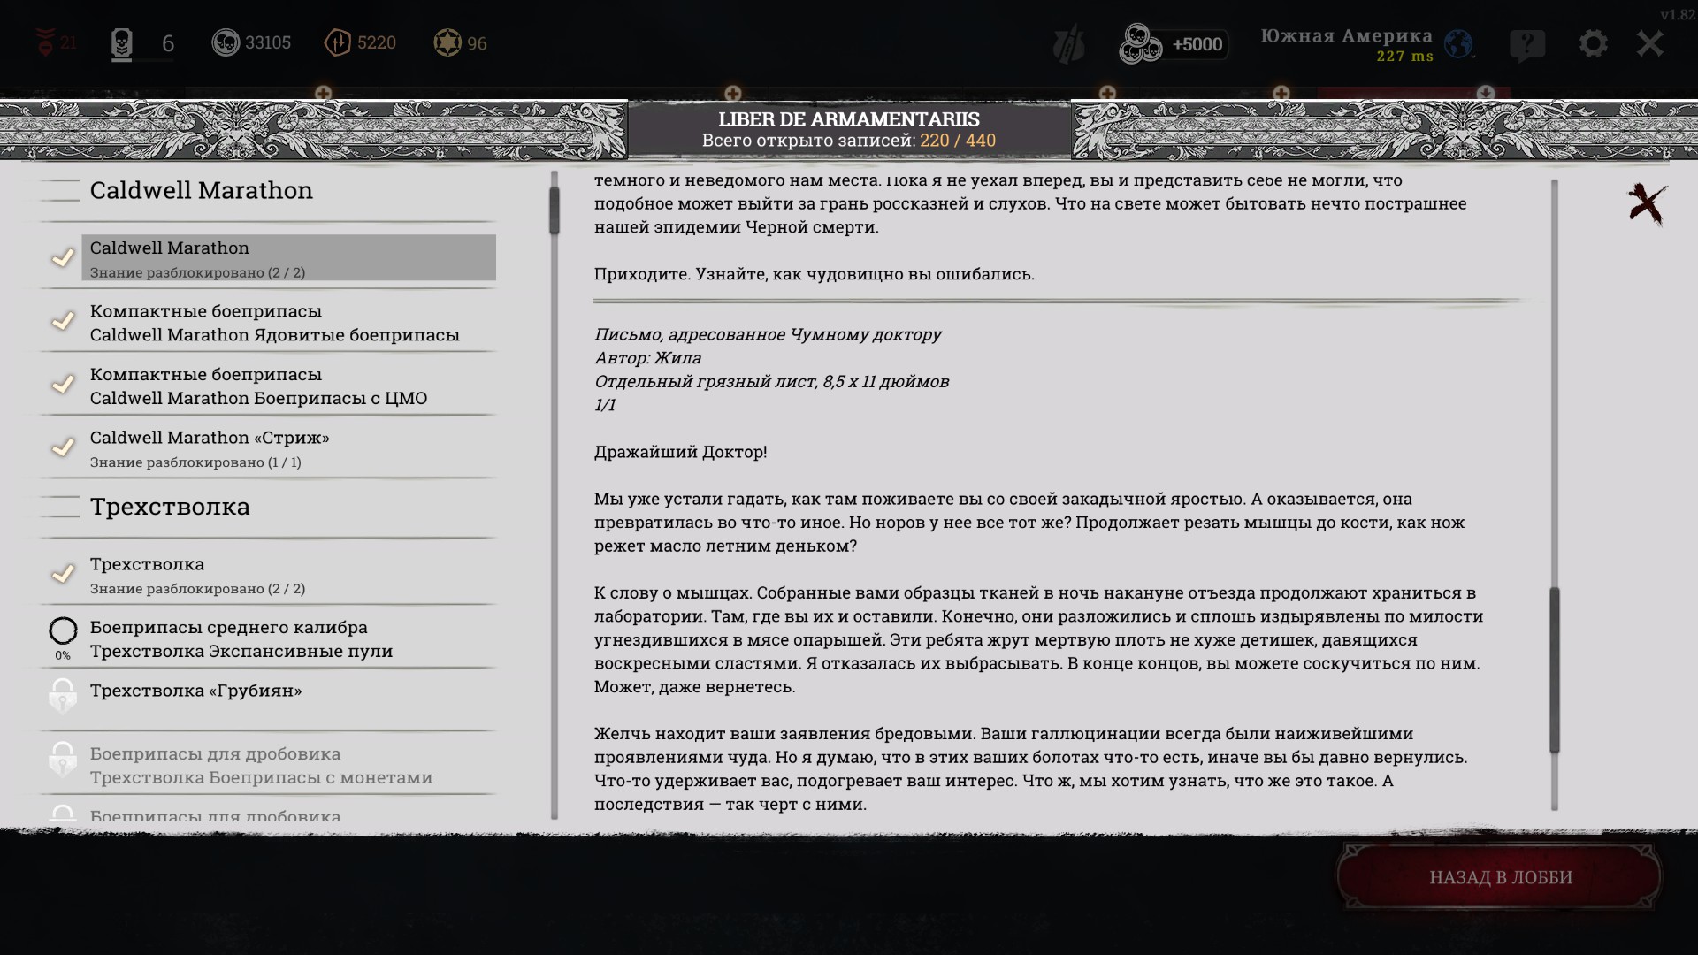Select locked Трехстволка «Грубиян» entry
The image size is (1698, 955).
[x=195, y=691]
